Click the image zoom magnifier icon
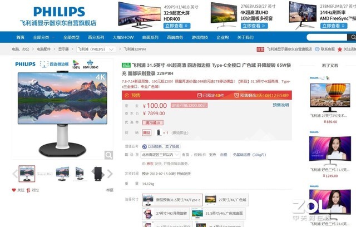Screen dimensions: 356x227 [x=108, y=155]
